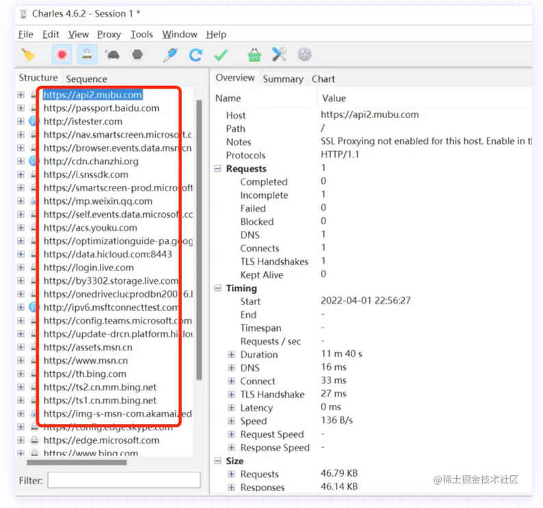The image size is (543, 508).
Task: Collapse the Size section
Action: pyautogui.click(x=218, y=461)
